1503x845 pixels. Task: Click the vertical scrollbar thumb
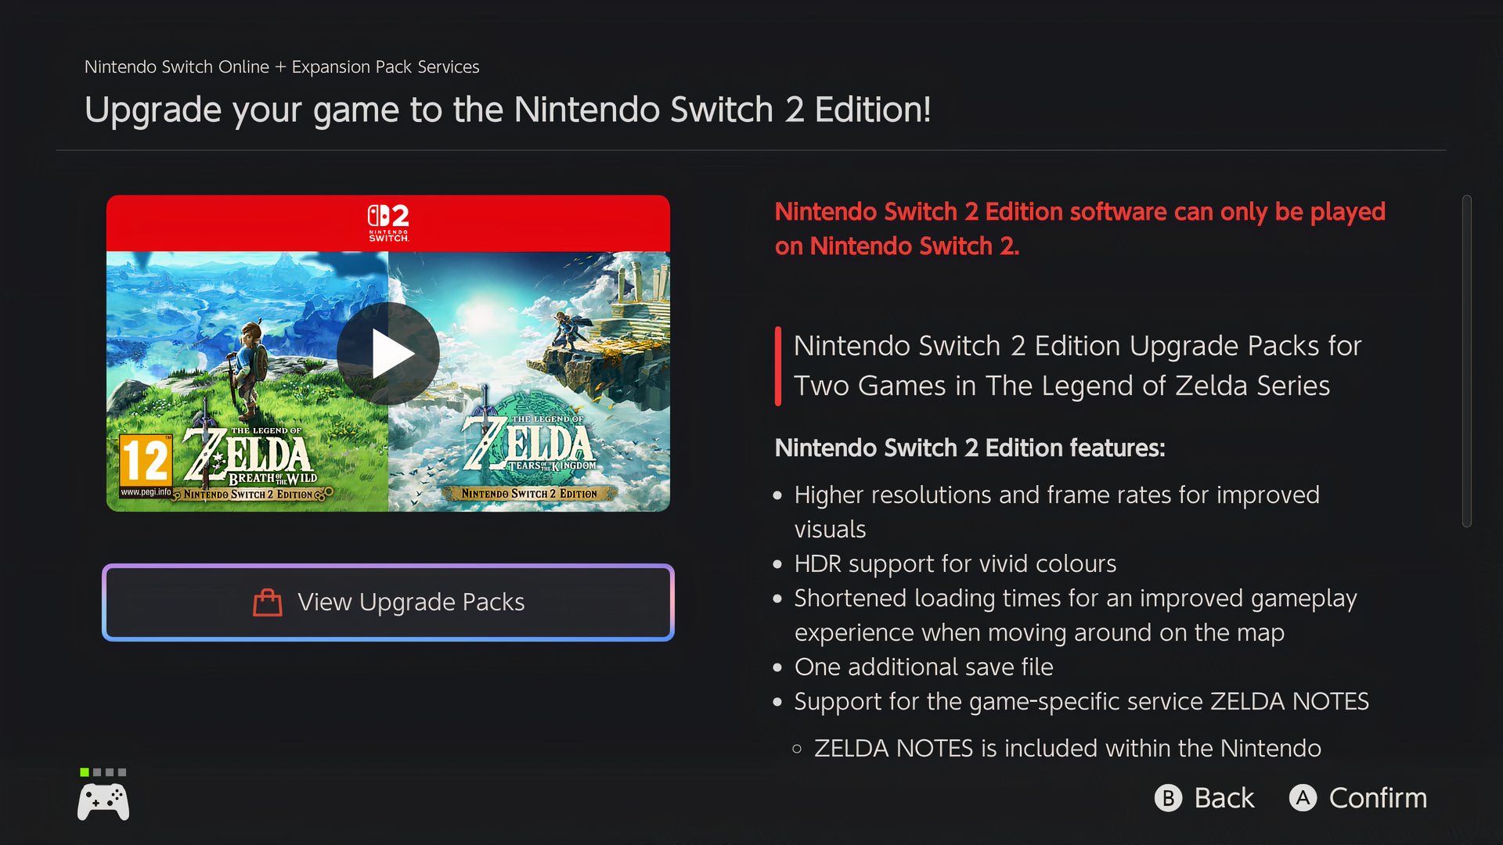(1467, 361)
